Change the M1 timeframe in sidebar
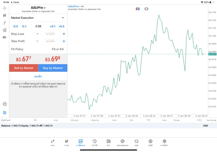Image resolution: width=217 pixels, height=152 pixels. point(4,37)
